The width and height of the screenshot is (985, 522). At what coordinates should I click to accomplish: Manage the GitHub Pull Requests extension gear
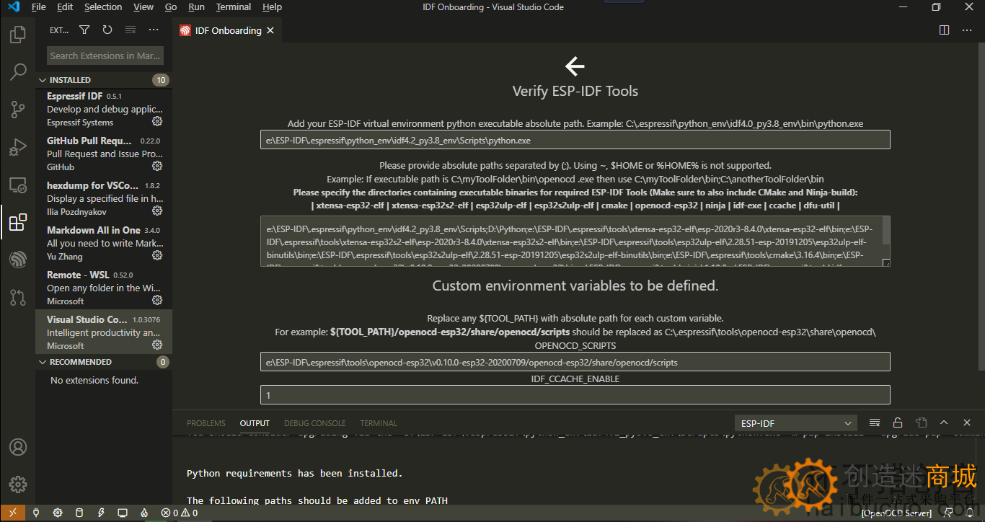click(x=157, y=167)
